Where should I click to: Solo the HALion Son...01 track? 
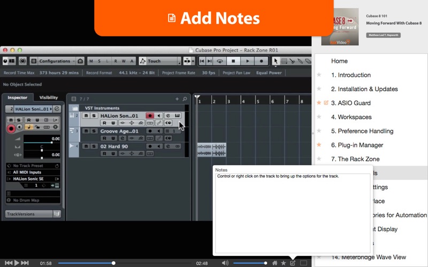pyautogui.click(x=94, y=116)
